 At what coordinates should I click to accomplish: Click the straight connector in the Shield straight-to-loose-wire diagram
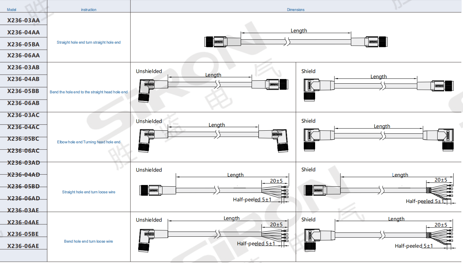pyautogui.click(x=315, y=190)
